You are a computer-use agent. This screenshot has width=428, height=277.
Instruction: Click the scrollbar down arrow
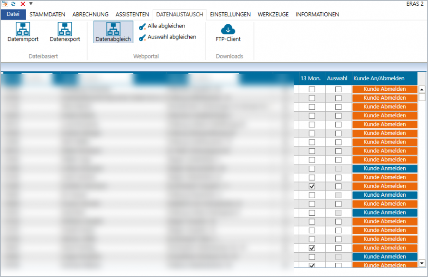(422, 263)
